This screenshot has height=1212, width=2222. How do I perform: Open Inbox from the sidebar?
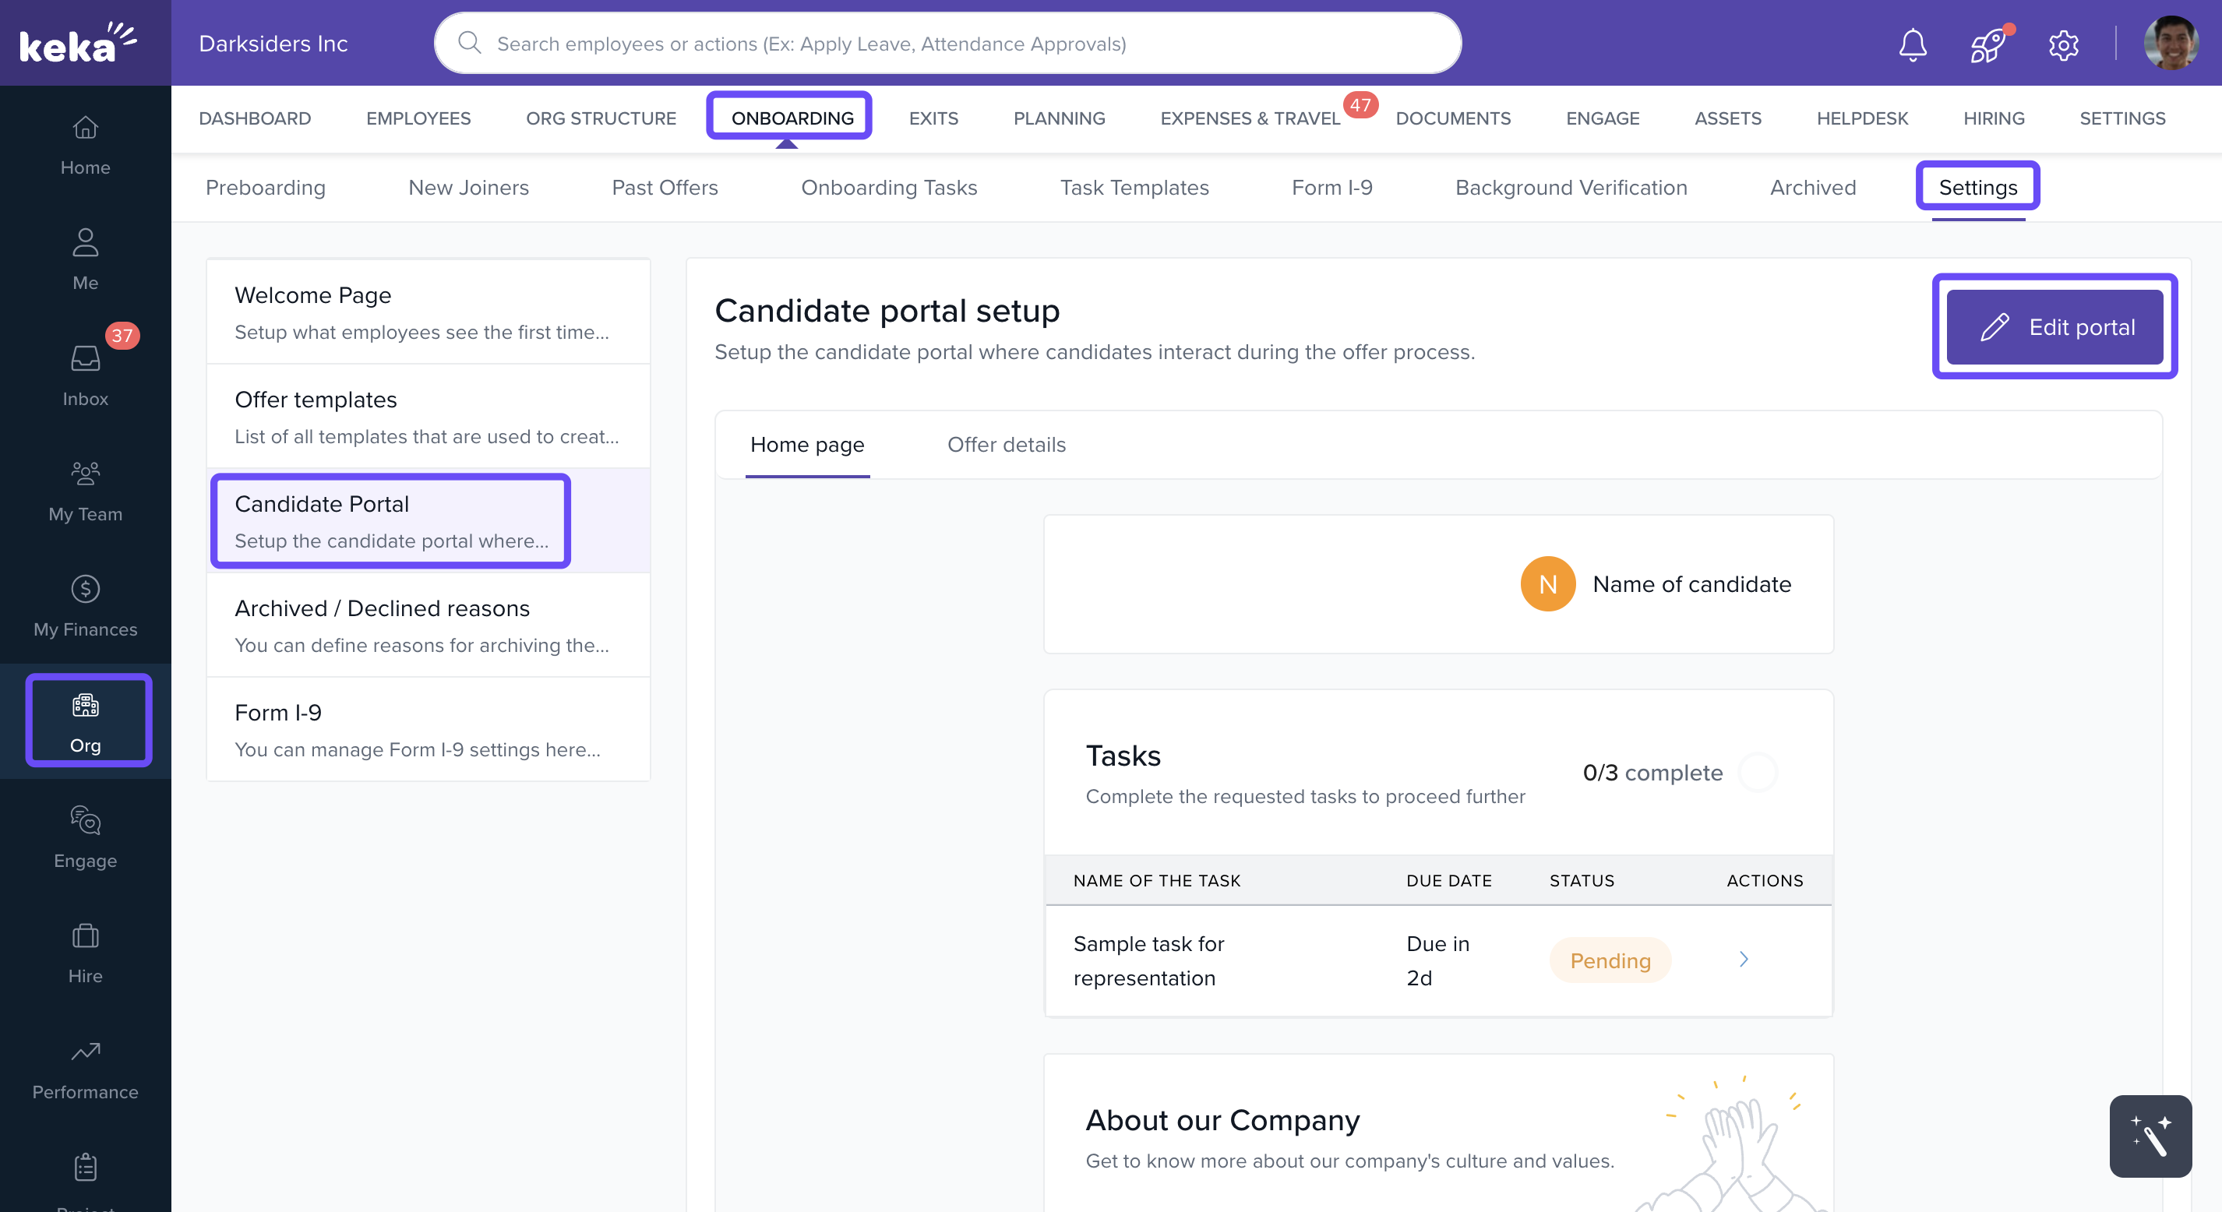[84, 375]
